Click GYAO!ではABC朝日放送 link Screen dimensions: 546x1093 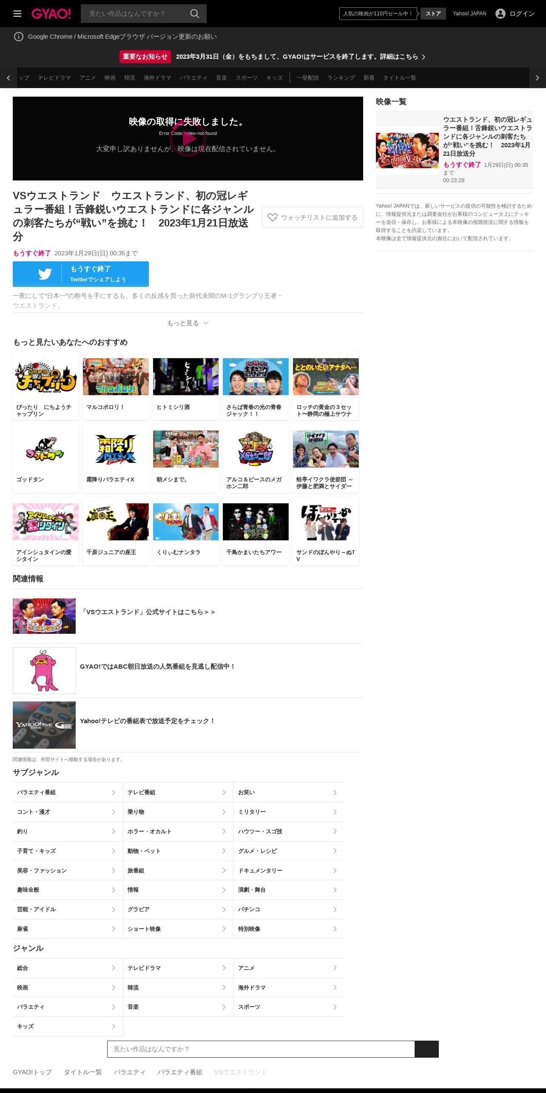coord(158,667)
